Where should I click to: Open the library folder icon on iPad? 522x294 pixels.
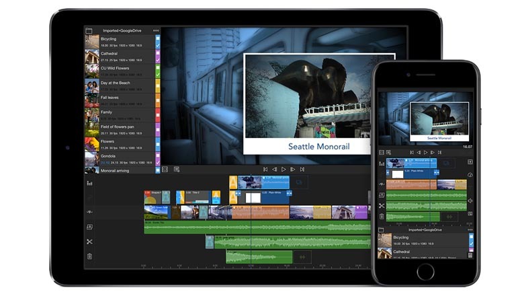(89, 30)
